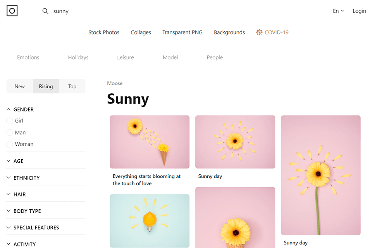
Task: Click the Login link
Action: [x=359, y=11]
